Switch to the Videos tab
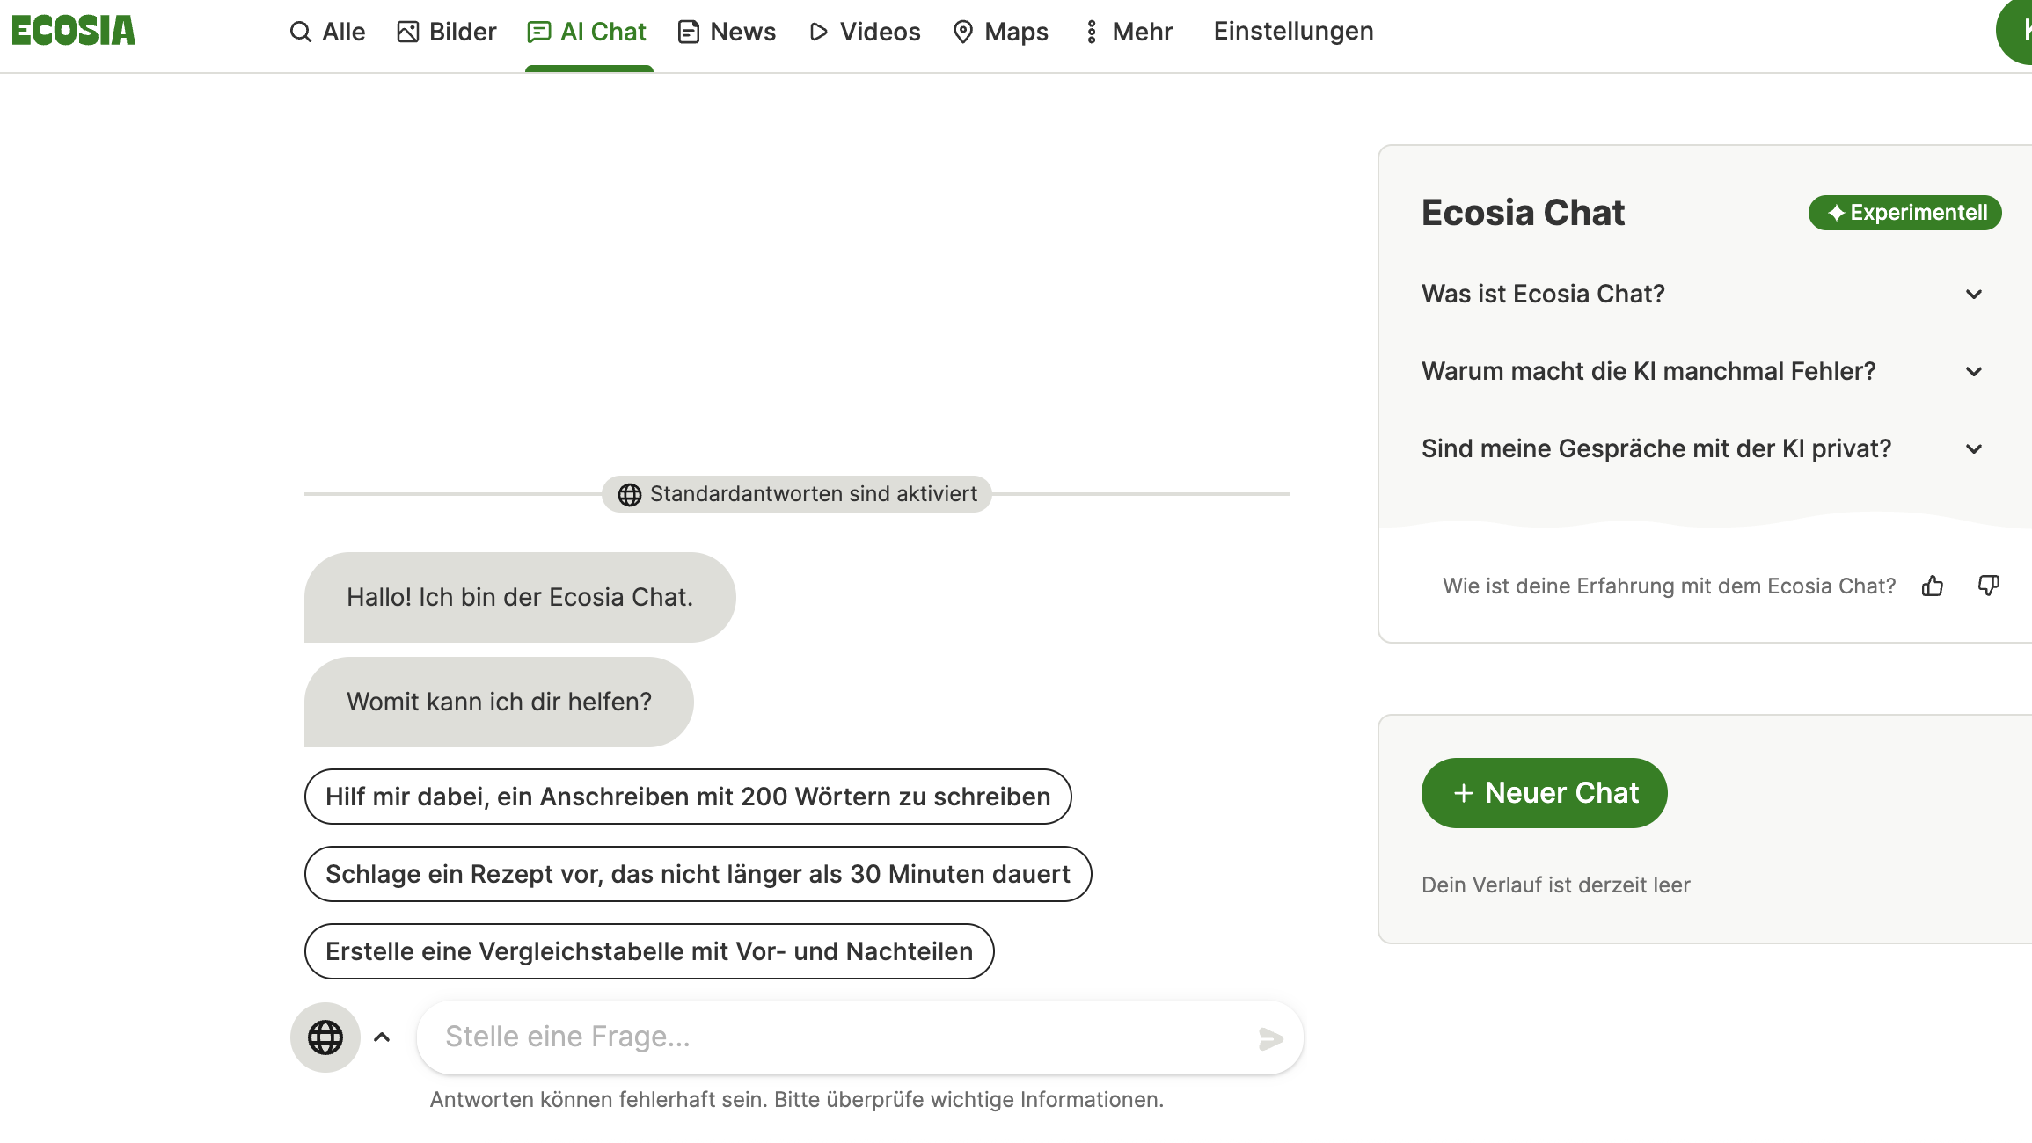Image resolution: width=2032 pixels, height=1143 pixels. click(865, 32)
